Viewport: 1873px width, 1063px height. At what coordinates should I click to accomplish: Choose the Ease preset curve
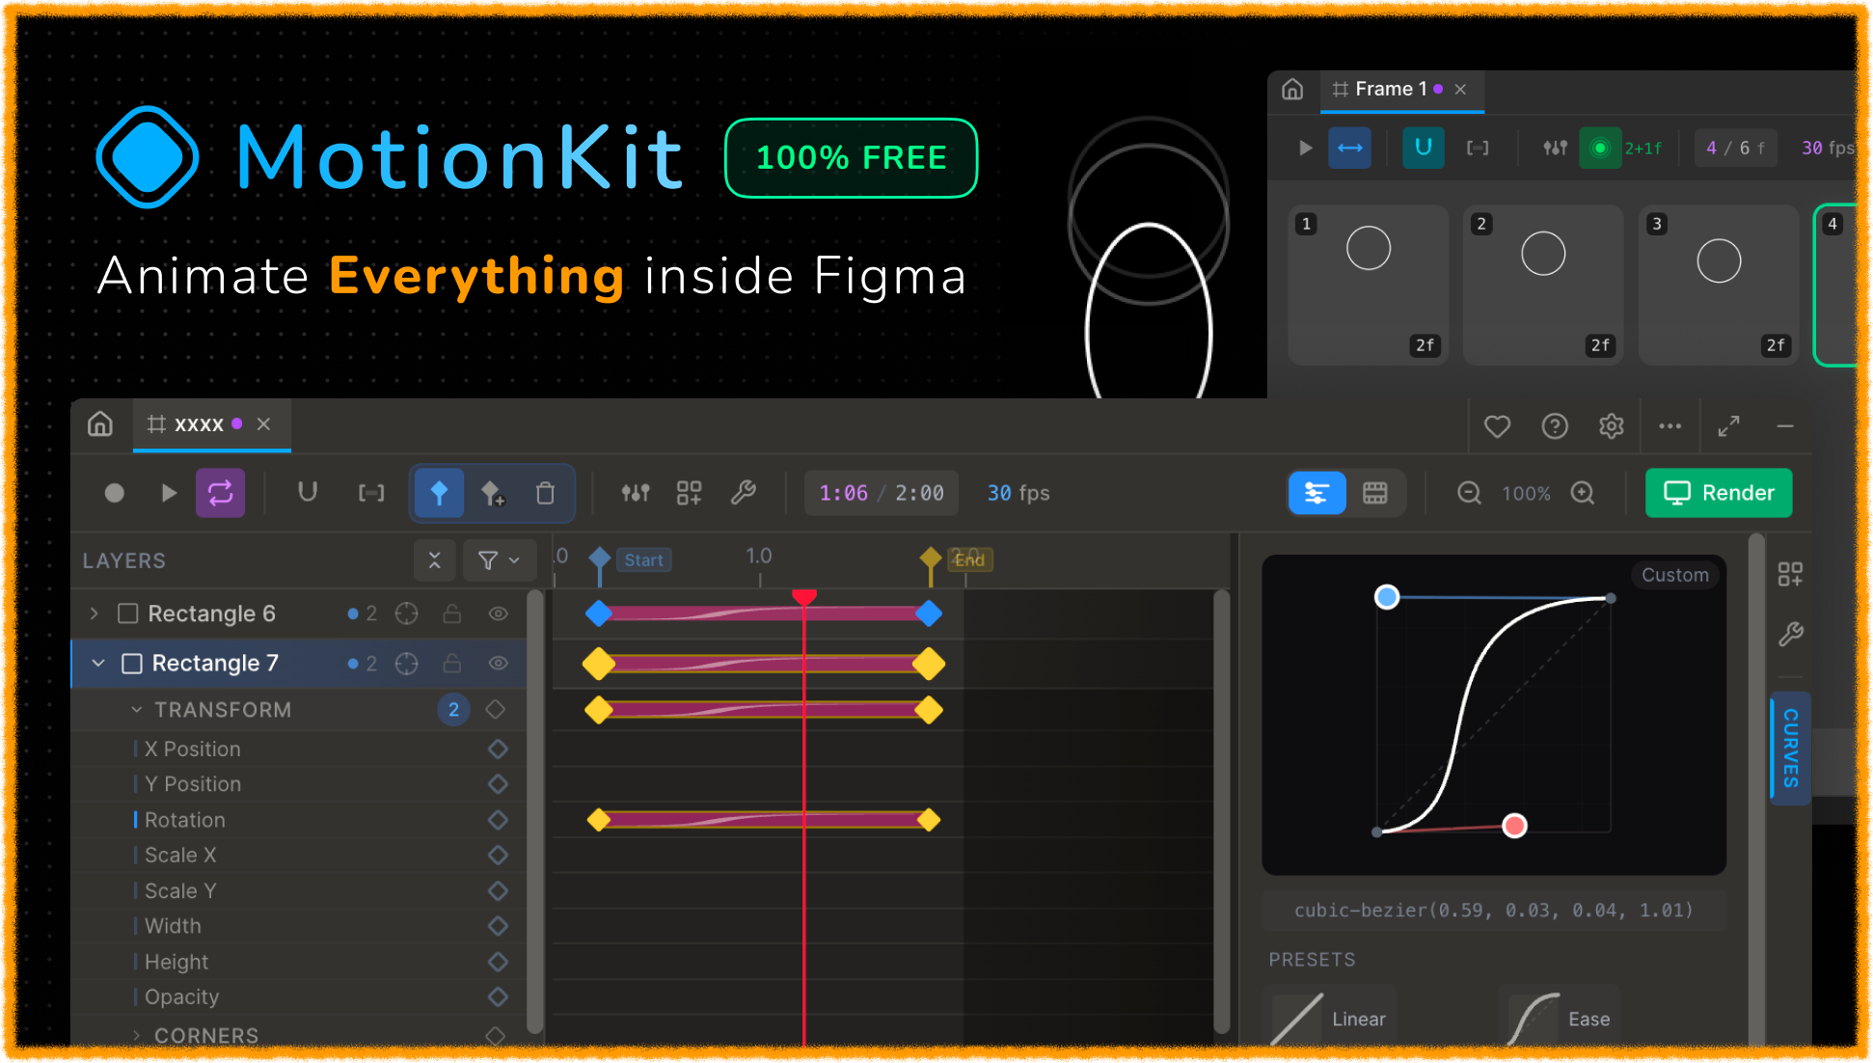1561,1019
